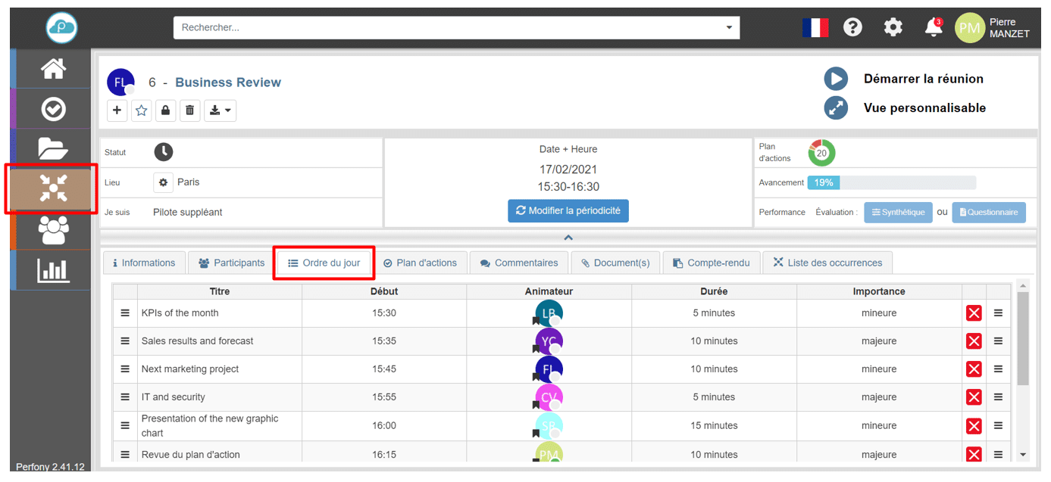Click the Avancement 19% progress bar

click(x=891, y=182)
